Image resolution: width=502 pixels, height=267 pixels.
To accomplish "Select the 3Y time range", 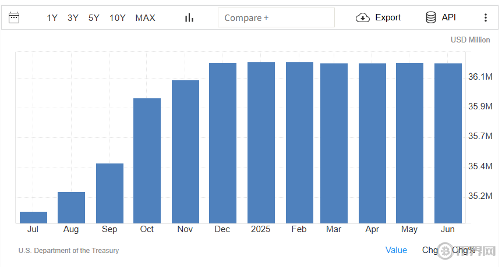I will [x=73, y=17].
